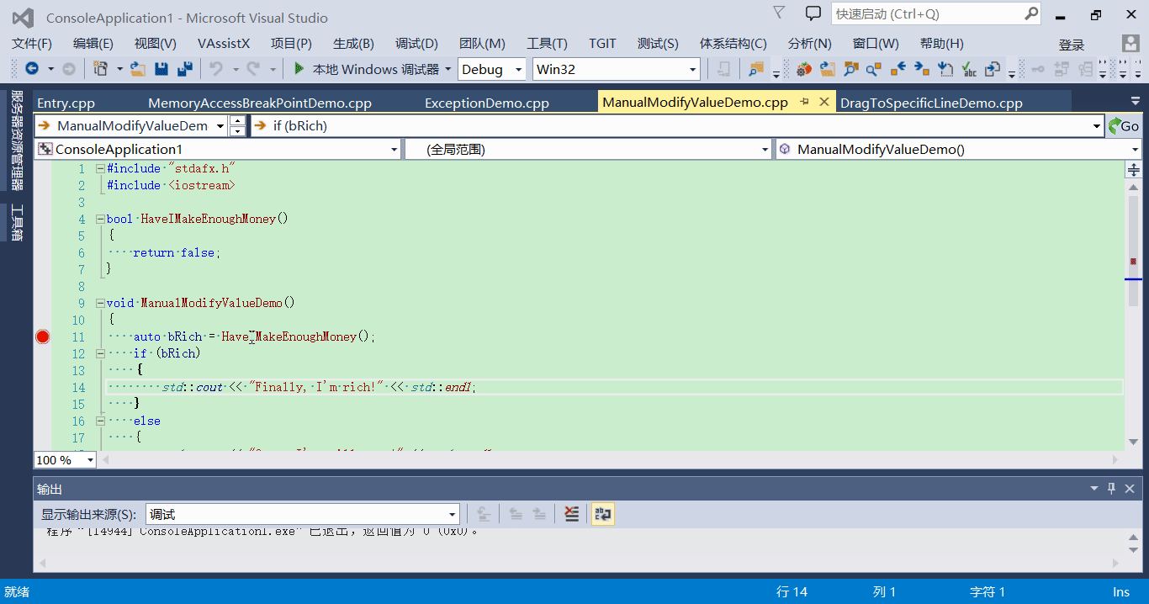Click the Save icon in the toolbar
Image resolution: width=1149 pixels, height=604 pixels.
(x=160, y=68)
